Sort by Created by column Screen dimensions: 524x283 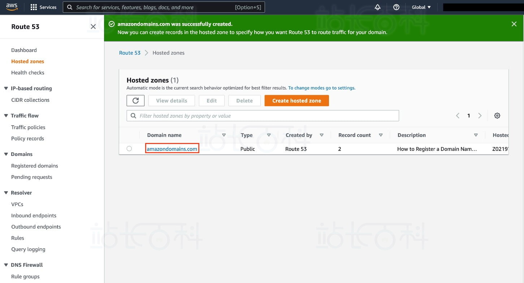click(321, 135)
